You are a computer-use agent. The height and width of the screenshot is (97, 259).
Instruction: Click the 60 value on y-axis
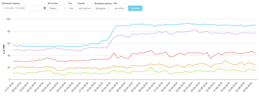pyautogui.click(x=9, y=43)
